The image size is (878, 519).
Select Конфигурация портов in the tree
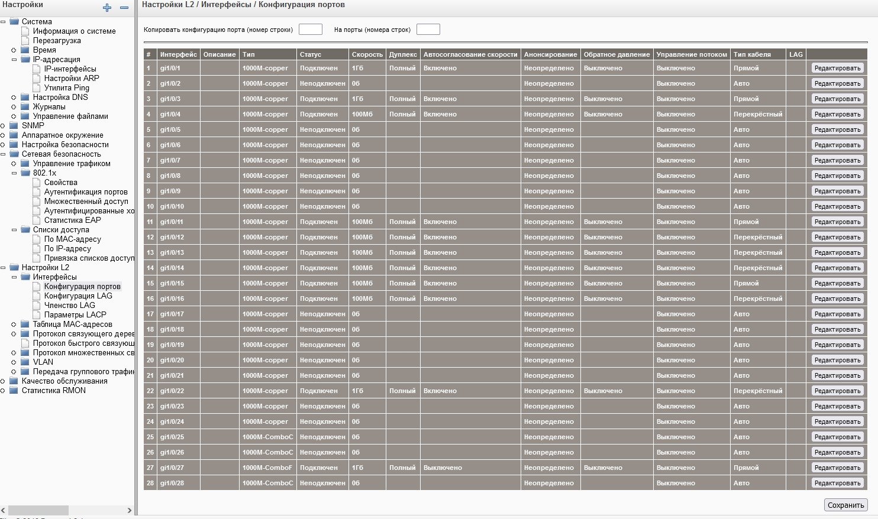click(x=82, y=286)
